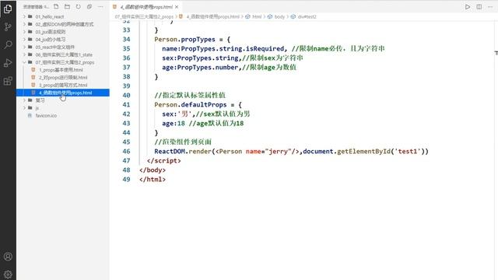Open file 1_props基本使用.html

pos(61,70)
